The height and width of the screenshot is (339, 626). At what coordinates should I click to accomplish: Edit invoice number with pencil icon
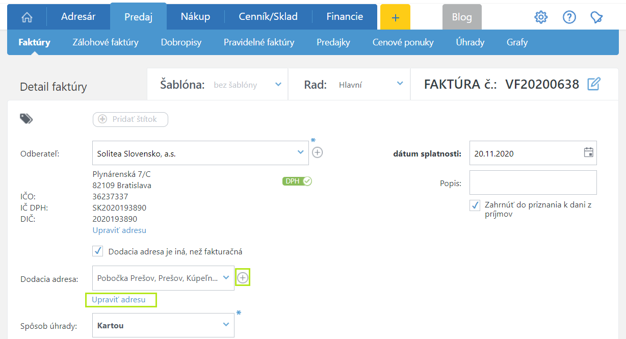coord(594,84)
